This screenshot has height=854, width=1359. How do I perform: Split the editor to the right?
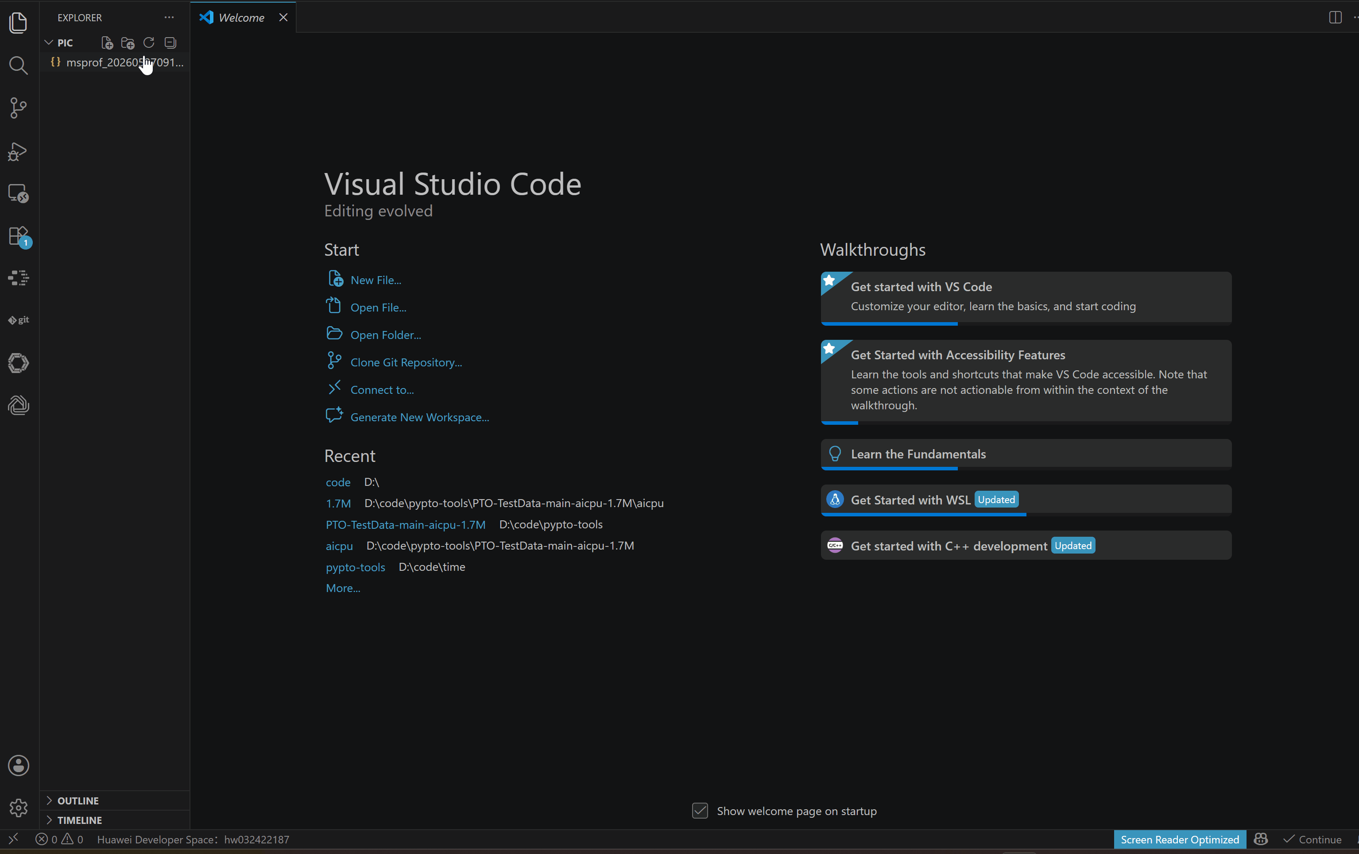[1335, 18]
